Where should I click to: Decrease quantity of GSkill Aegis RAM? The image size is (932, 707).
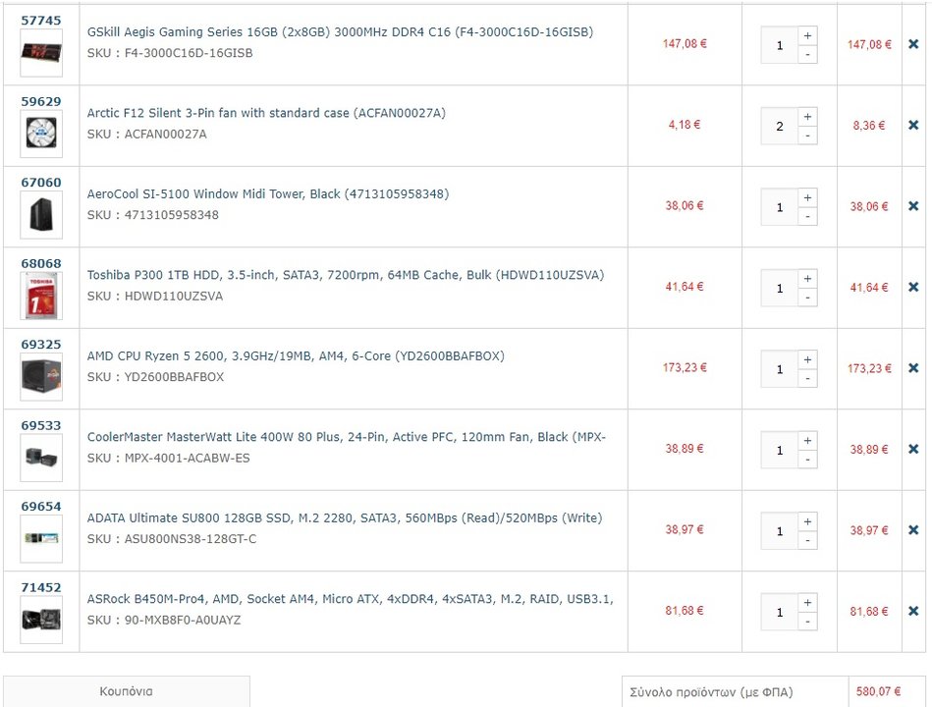pyautogui.click(x=807, y=55)
